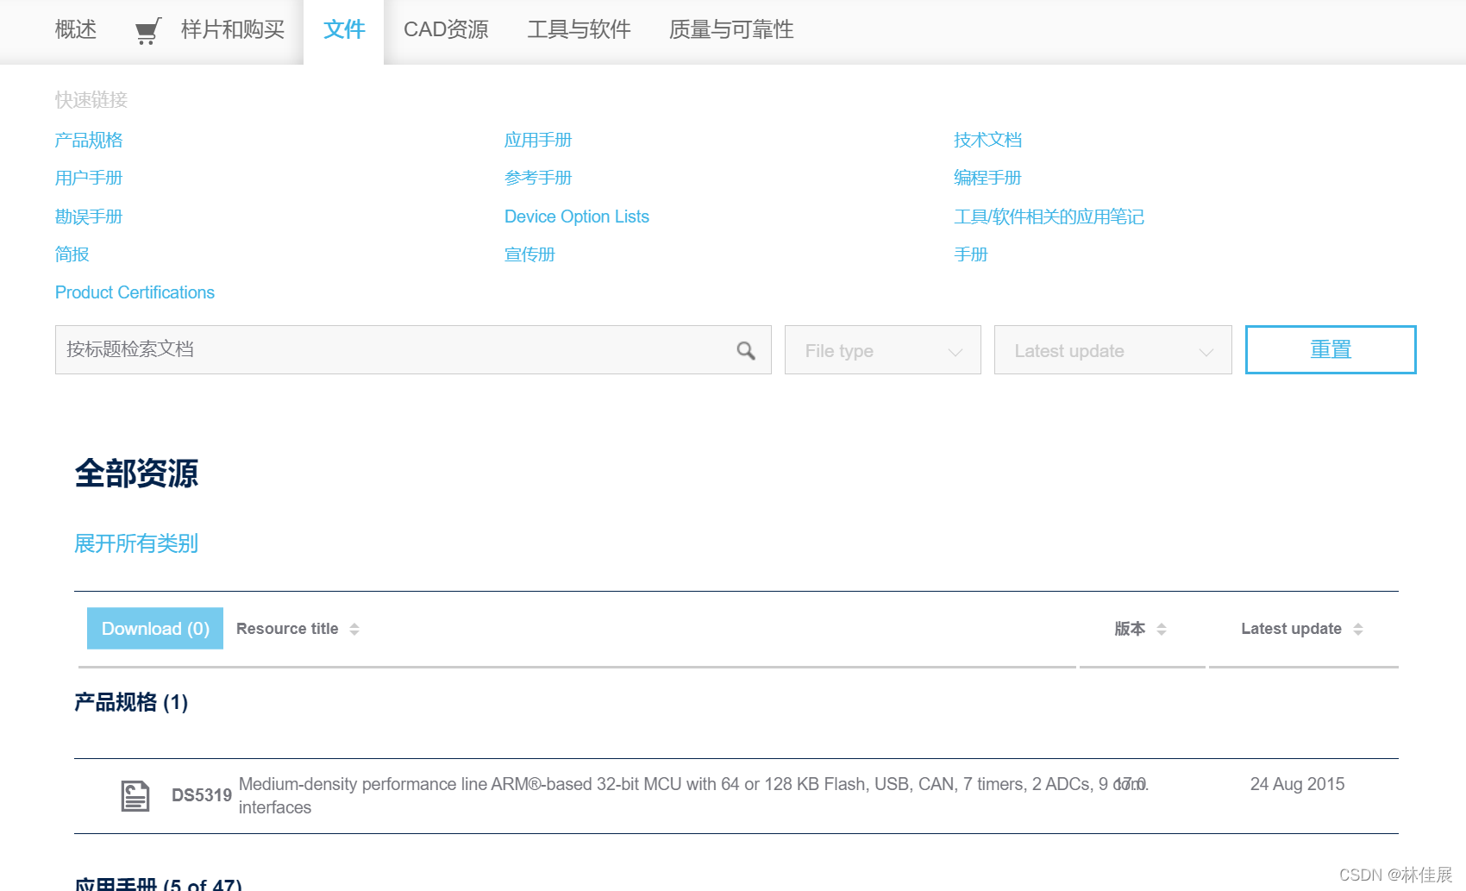Screen dimensions: 1466x891
Task: Click the search magnifier icon
Action: [746, 350]
